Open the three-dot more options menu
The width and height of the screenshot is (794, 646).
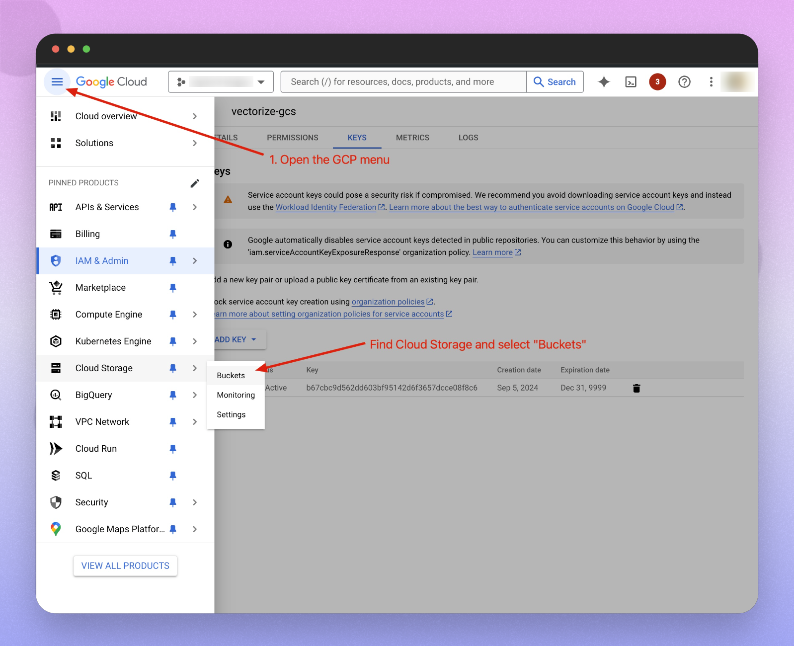click(711, 82)
